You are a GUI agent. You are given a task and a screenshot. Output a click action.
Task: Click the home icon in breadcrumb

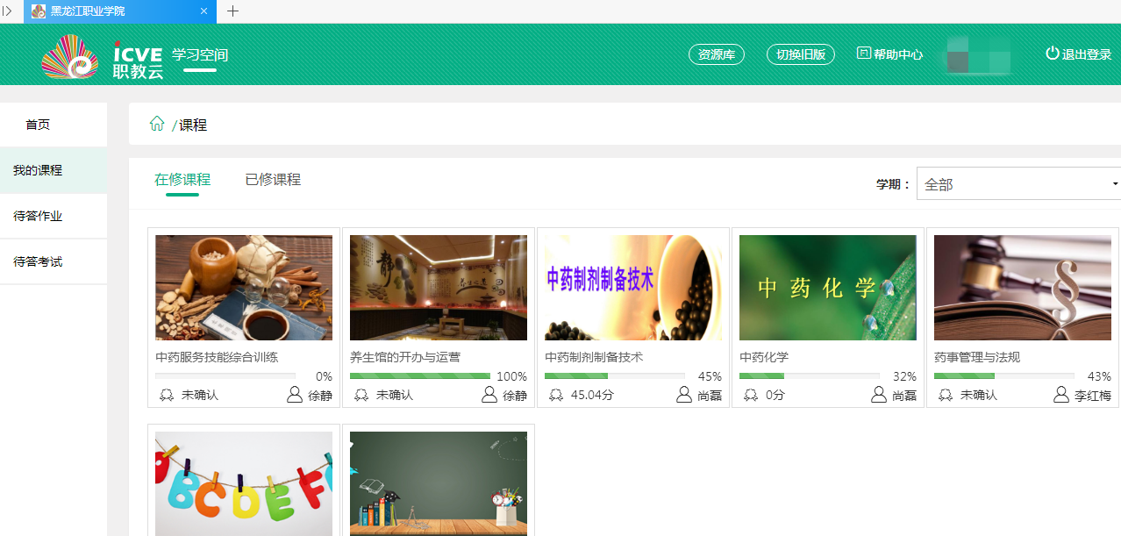click(x=157, y=124)
